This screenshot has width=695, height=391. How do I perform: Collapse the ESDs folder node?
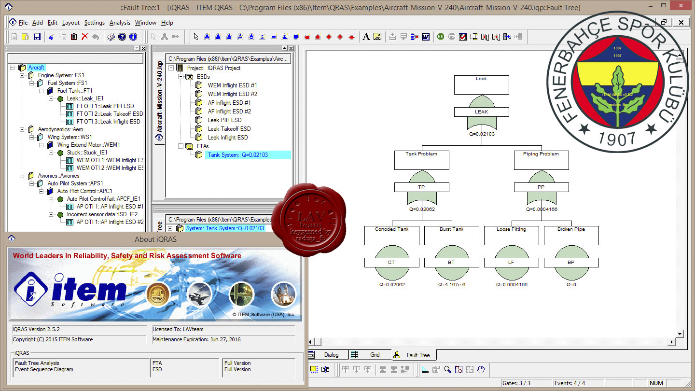[181, 76]
